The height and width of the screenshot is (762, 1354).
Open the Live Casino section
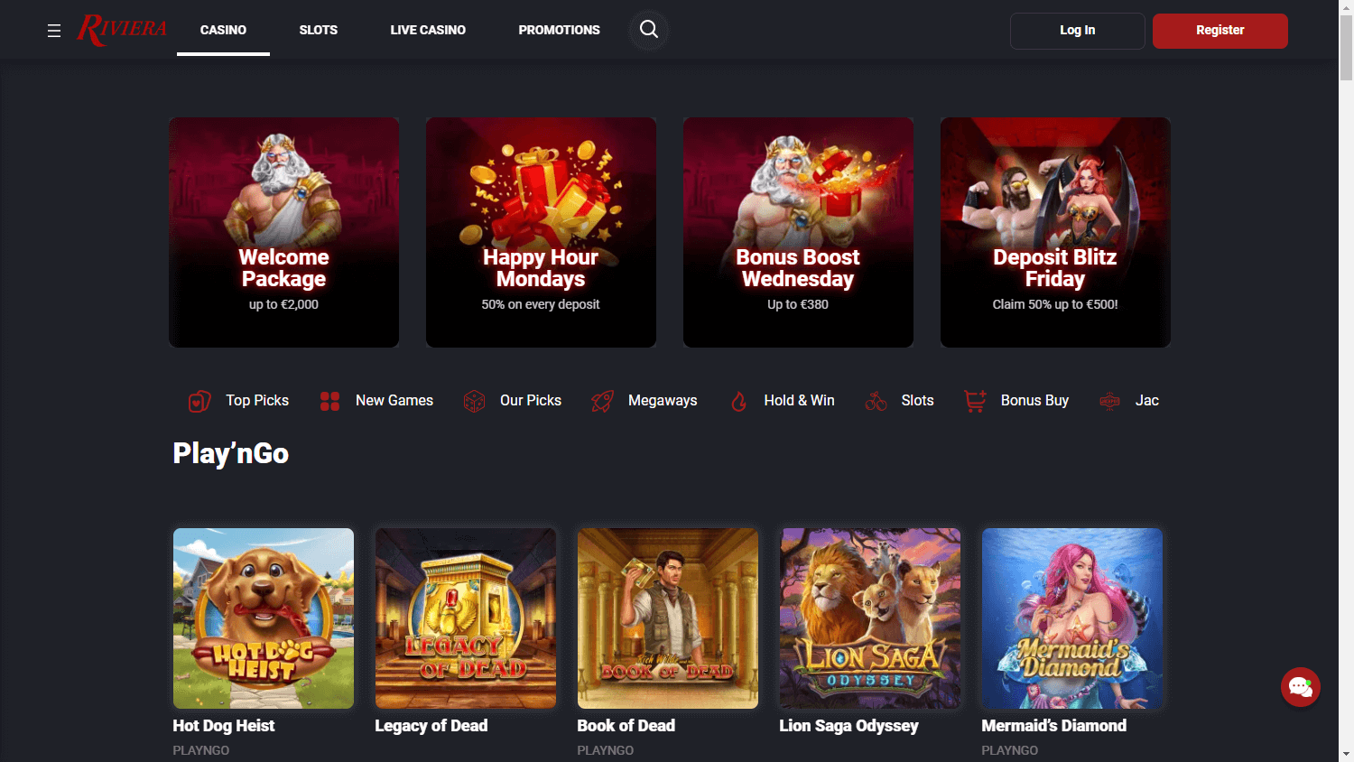pyautogui.click(x=428, y=30)
